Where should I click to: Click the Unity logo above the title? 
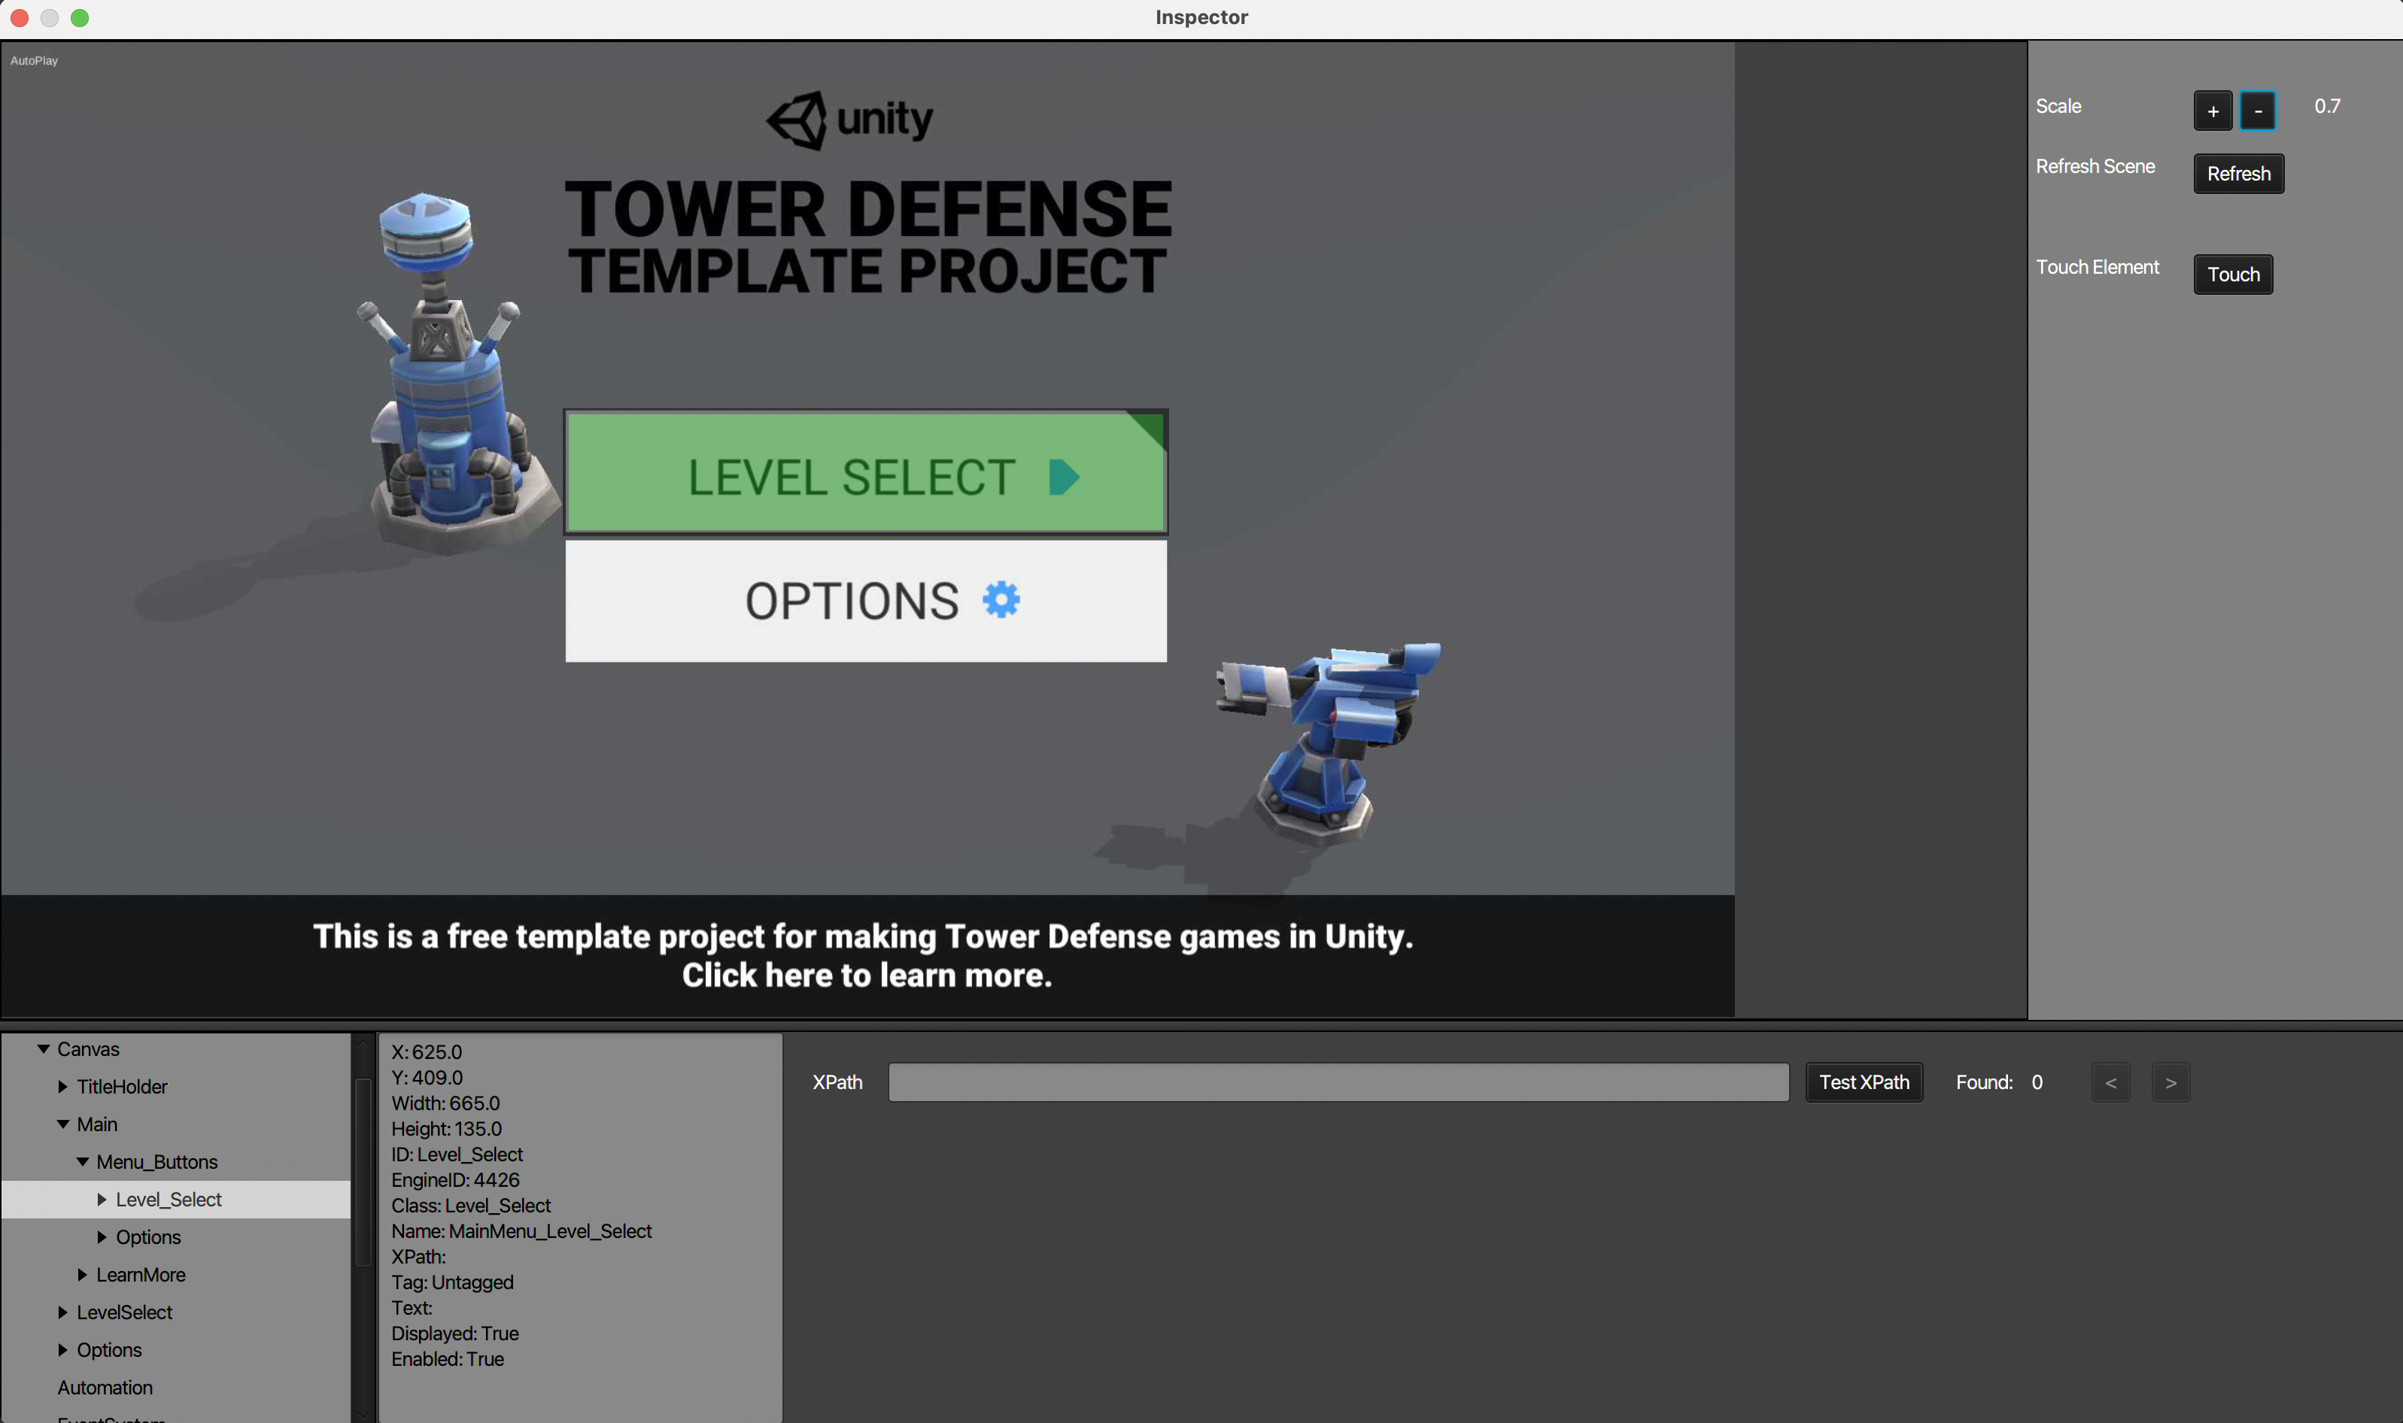tap(849, 120)
